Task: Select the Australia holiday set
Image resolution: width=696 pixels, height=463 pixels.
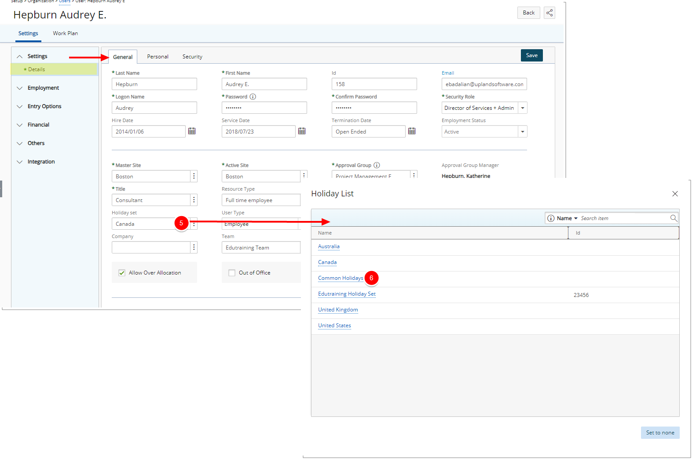Action: click(x=329, y=246)
